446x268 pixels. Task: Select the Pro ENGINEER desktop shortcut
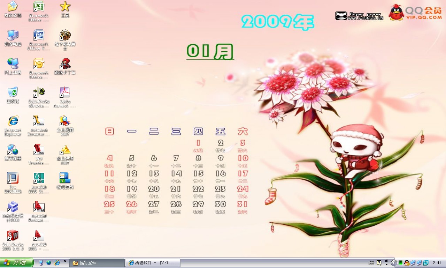(13, 183)
